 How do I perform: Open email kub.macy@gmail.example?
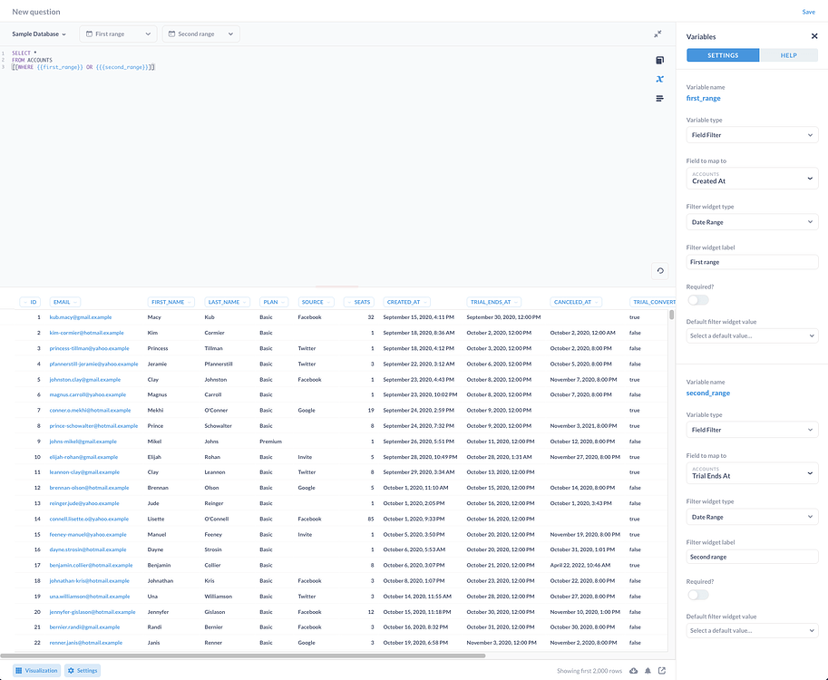[81, 317]
